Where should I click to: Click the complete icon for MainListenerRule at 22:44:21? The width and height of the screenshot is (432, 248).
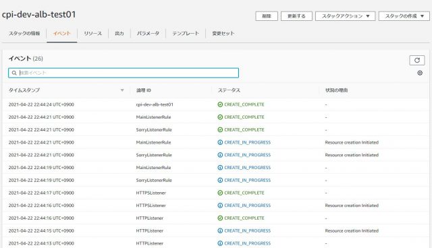pos(220,117)
